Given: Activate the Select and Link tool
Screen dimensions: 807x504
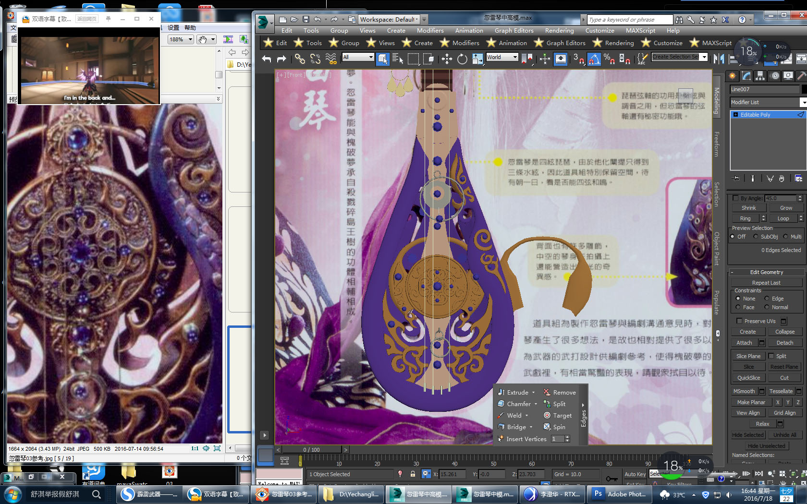Looking at the screenshot, I should (x=300, y=59).
